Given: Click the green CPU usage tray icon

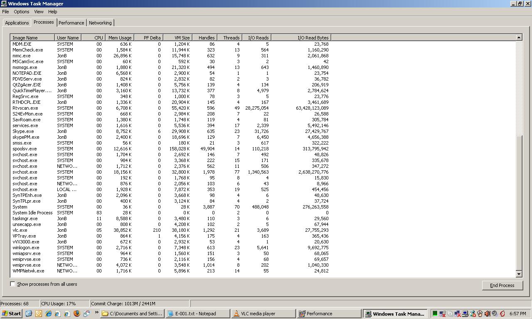Looking at the screenshot, I should coord(435,314).
